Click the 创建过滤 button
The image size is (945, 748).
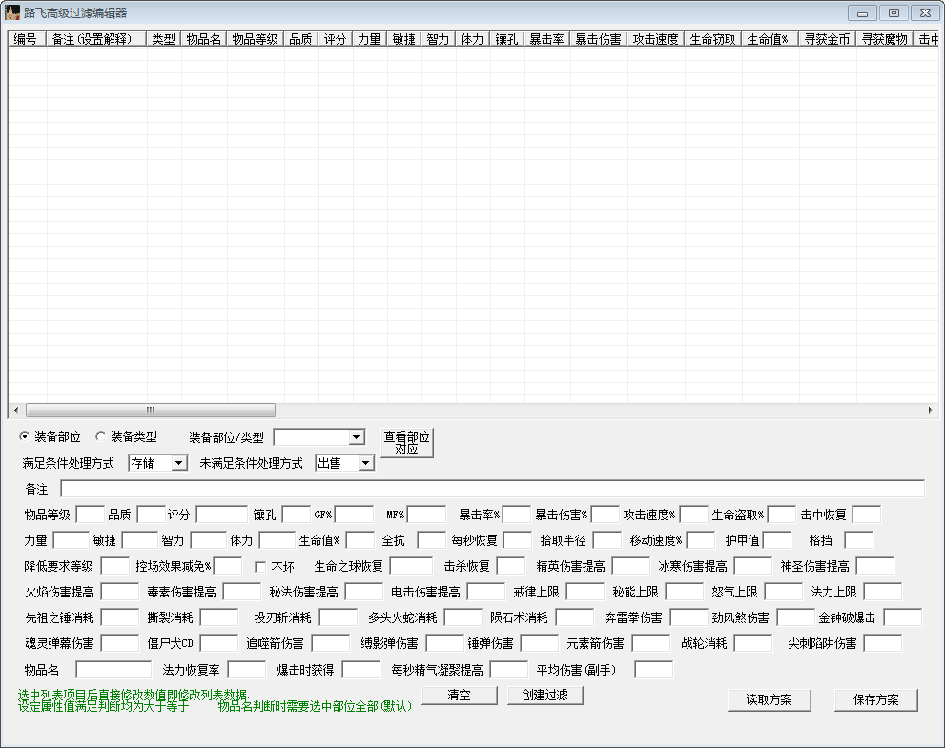(544, 696)
